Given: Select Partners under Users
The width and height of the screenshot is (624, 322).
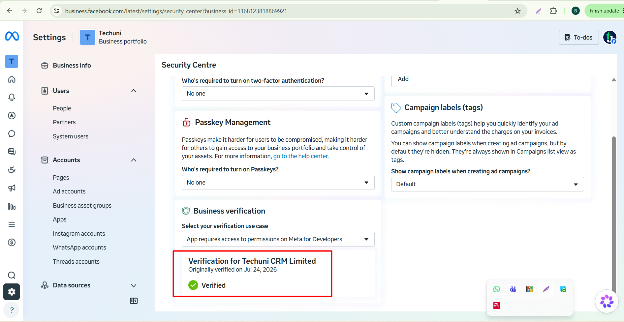Looking at the screenshot, I should coord(64,122).
